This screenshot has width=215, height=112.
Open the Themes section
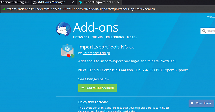pyautogui.click(x=98, y=37)
